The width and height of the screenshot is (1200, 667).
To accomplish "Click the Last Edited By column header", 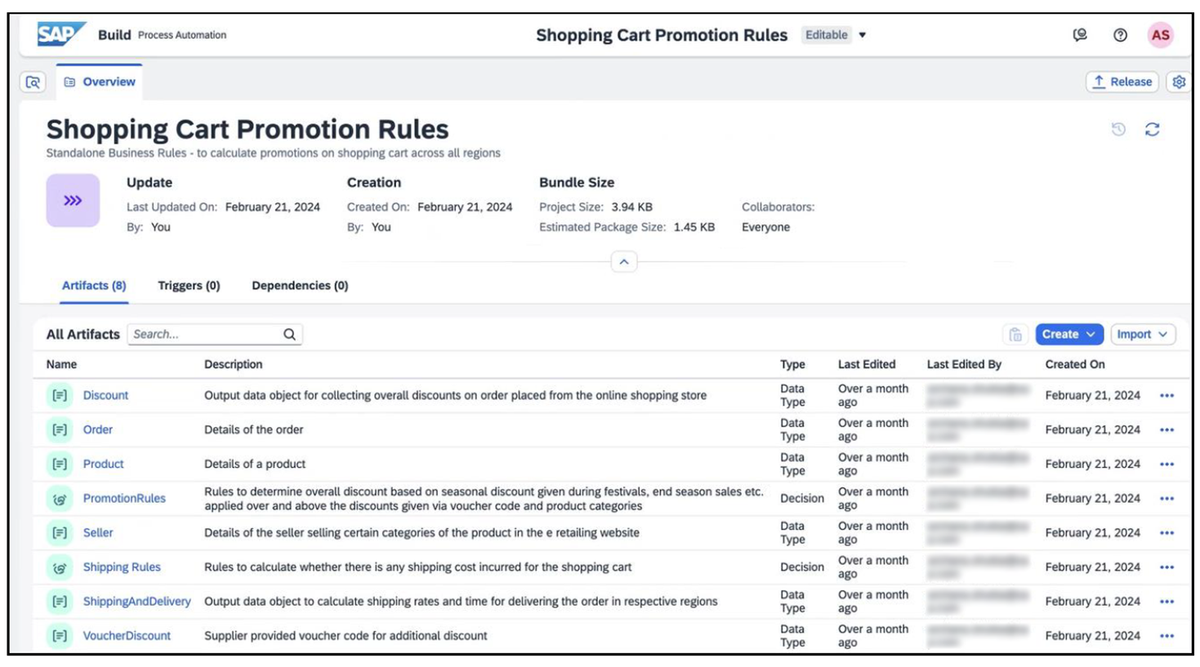I will pyautogui.click(x=964, y=364).
